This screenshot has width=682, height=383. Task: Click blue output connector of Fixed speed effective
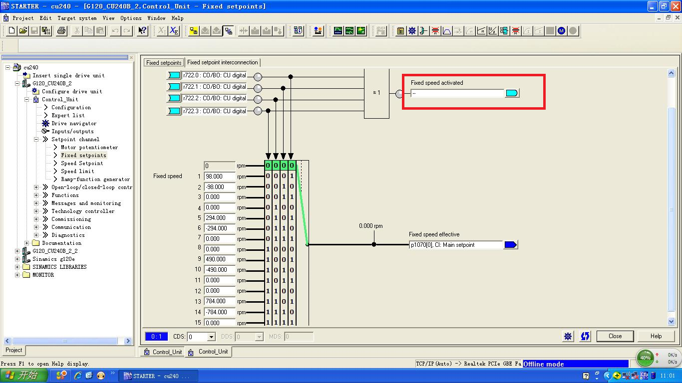(x=511, y=245)
